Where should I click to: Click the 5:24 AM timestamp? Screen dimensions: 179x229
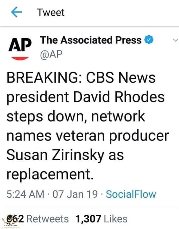point(25,194)
